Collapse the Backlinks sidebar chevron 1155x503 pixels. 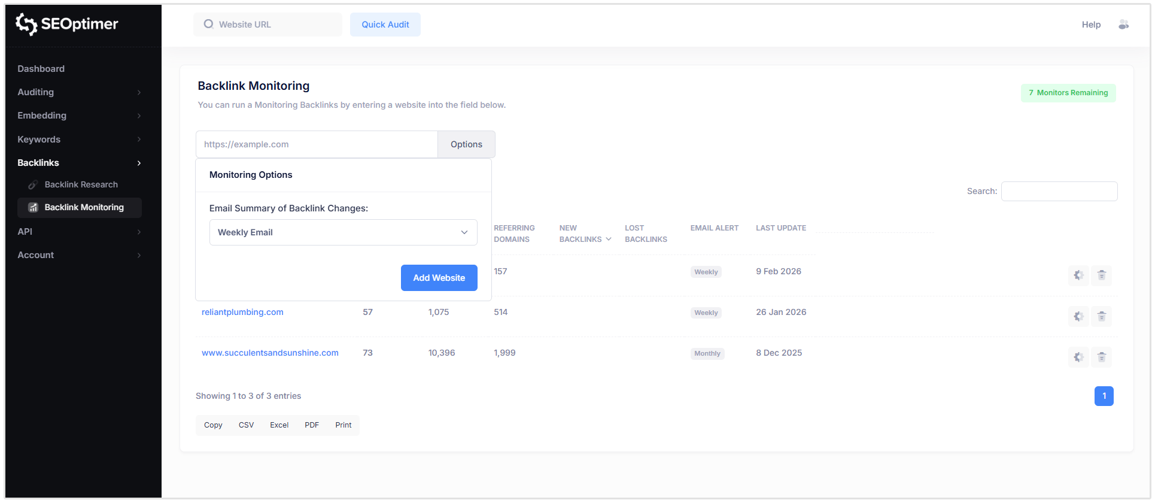tap(139, 163)
